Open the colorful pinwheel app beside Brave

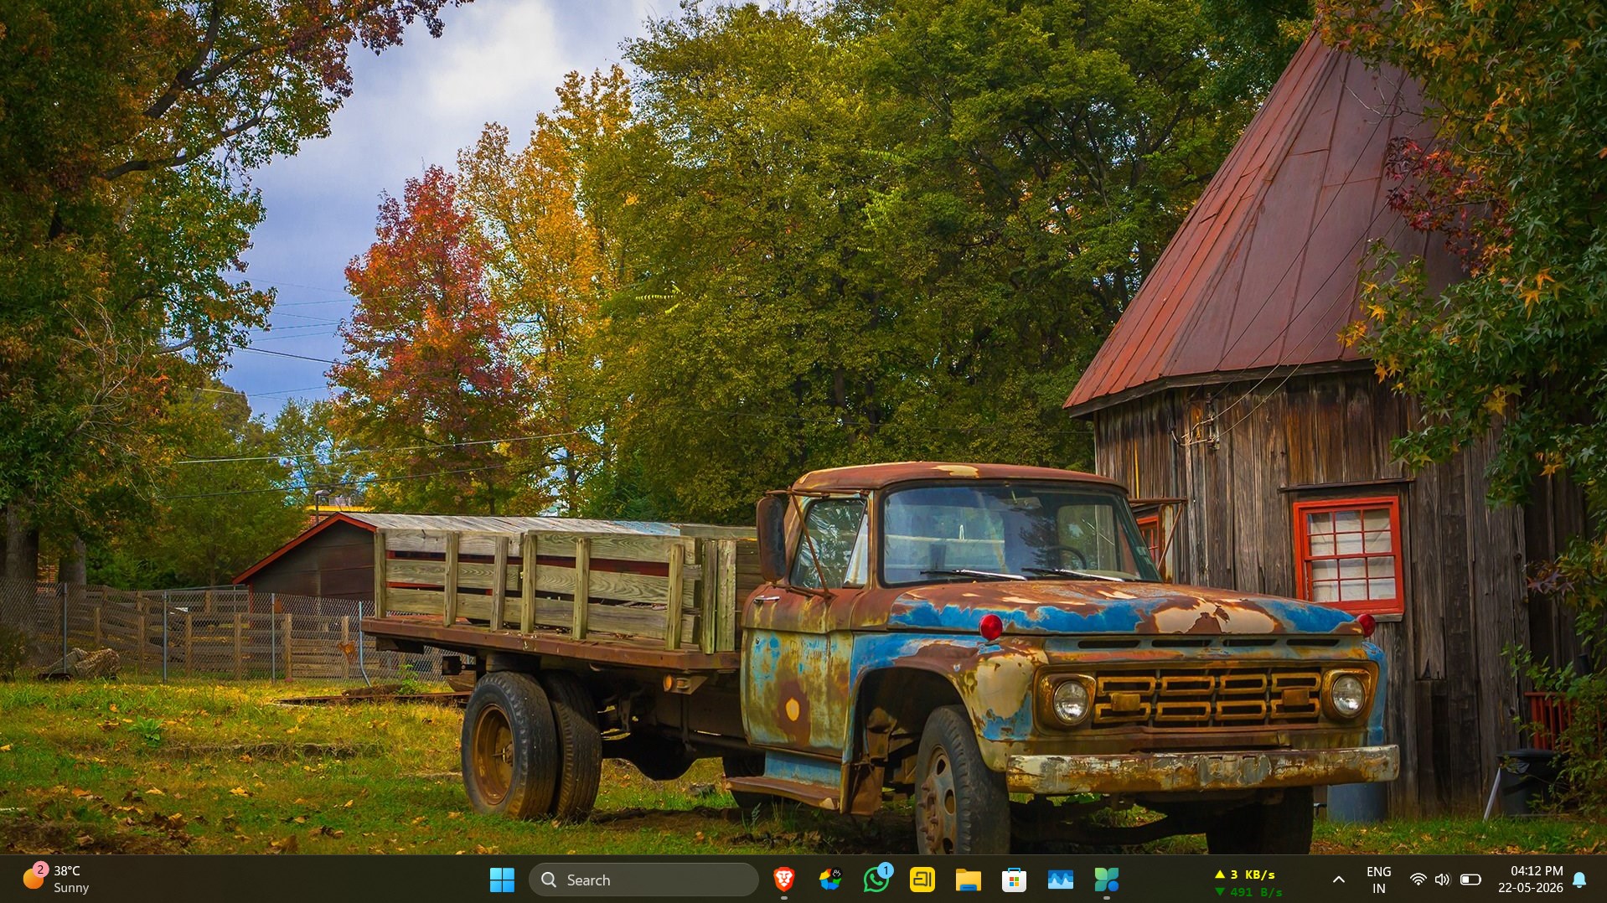829,880
